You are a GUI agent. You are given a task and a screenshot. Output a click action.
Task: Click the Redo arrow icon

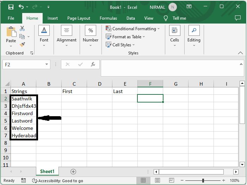[x=35, y=7]
